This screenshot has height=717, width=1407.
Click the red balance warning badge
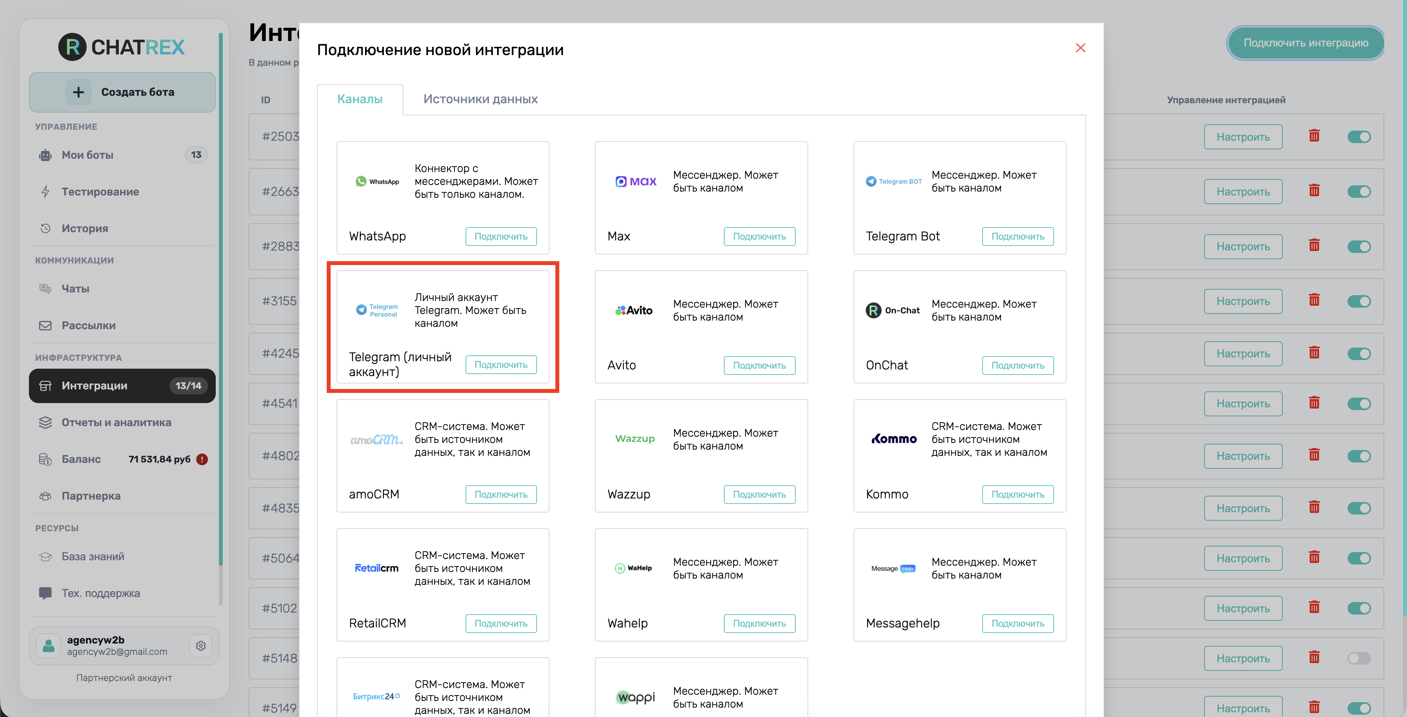click(x=202, y=460)
